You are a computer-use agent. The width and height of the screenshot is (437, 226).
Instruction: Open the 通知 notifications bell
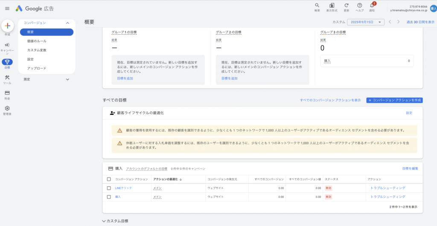click(372, 6)
